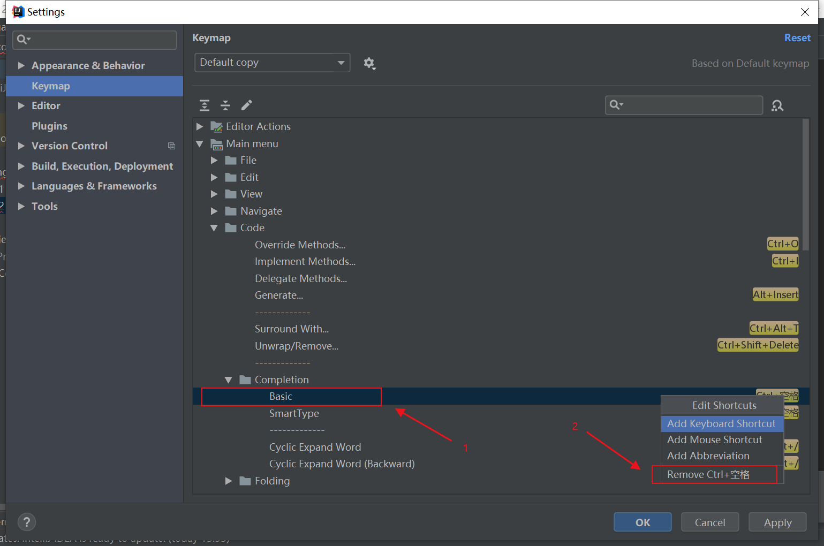
Task: Expand the Version Control section arrow
Action: pos(21,146)
